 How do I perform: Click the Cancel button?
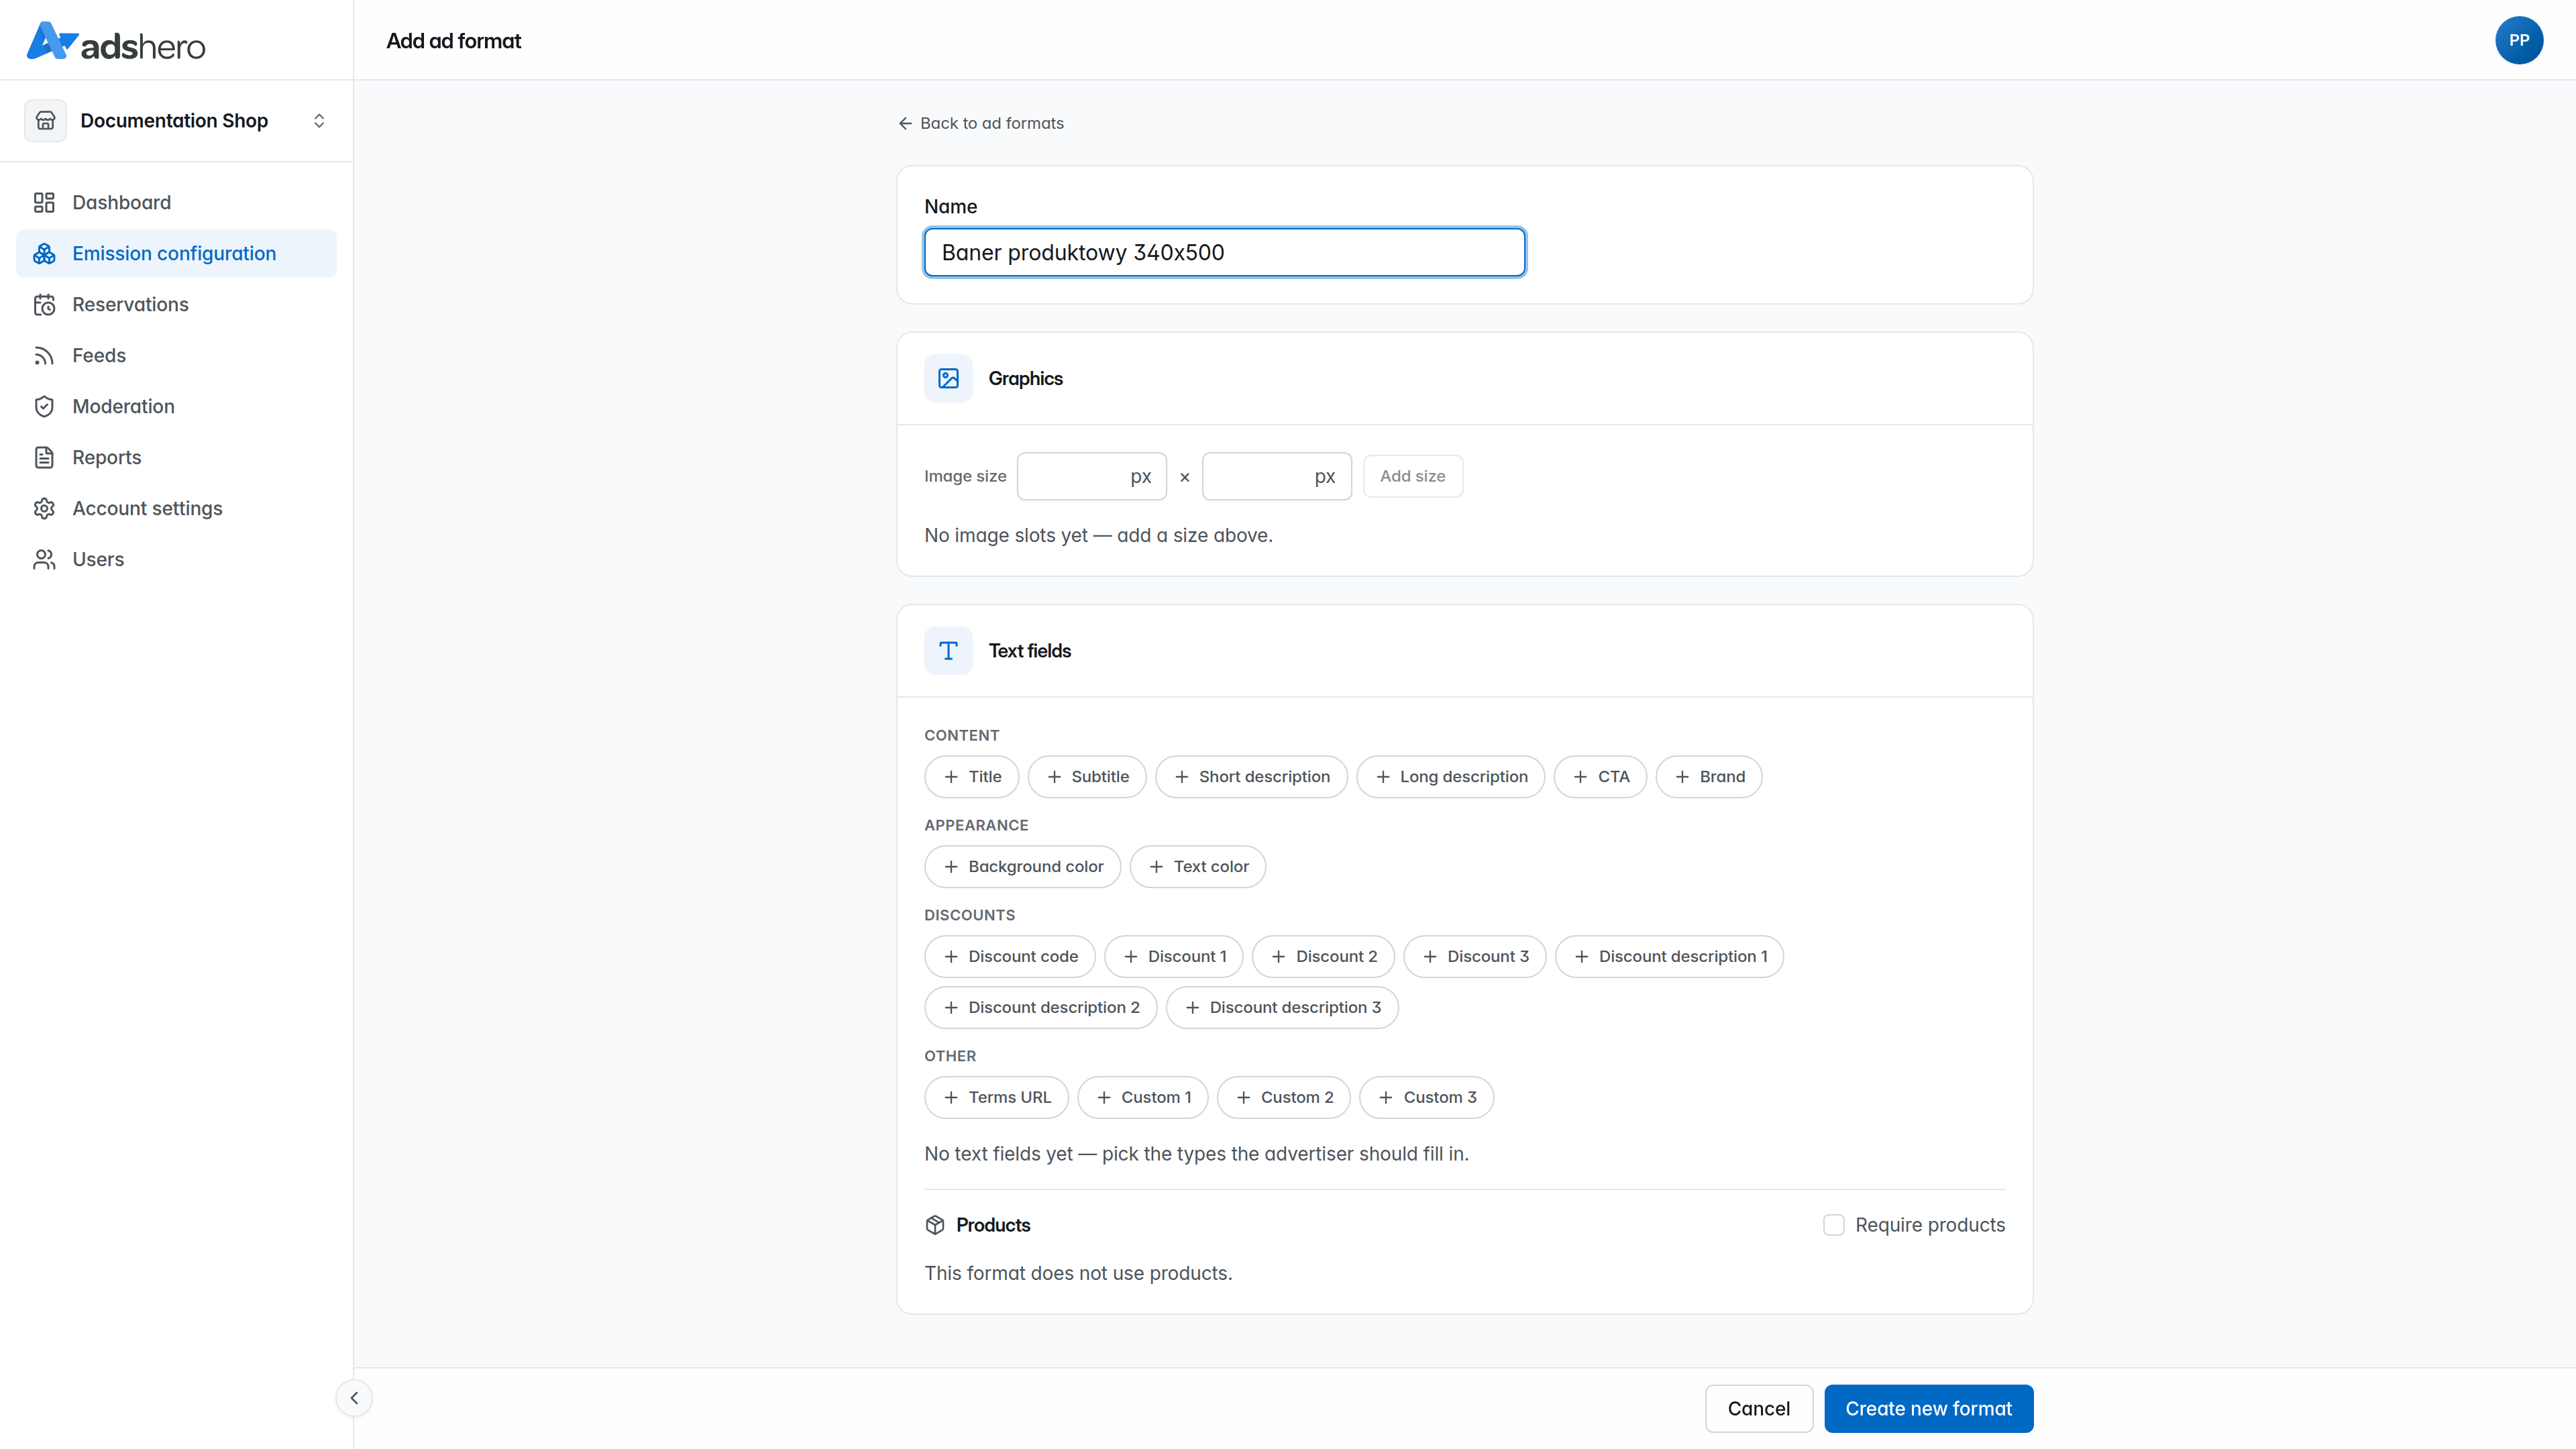(x=1758, y=1409)
